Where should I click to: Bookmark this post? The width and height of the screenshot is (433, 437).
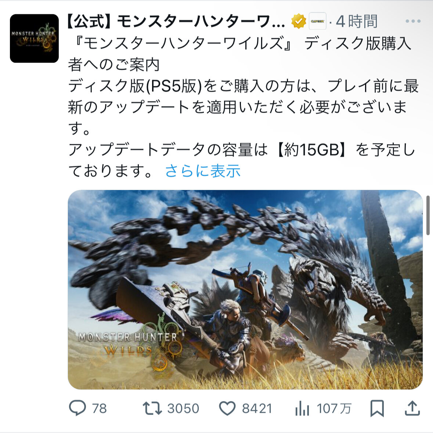[377, 409]
